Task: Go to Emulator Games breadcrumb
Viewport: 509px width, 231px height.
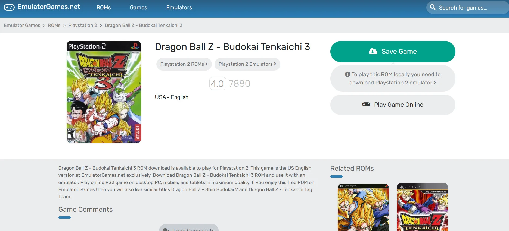Action: pos(22,25)
